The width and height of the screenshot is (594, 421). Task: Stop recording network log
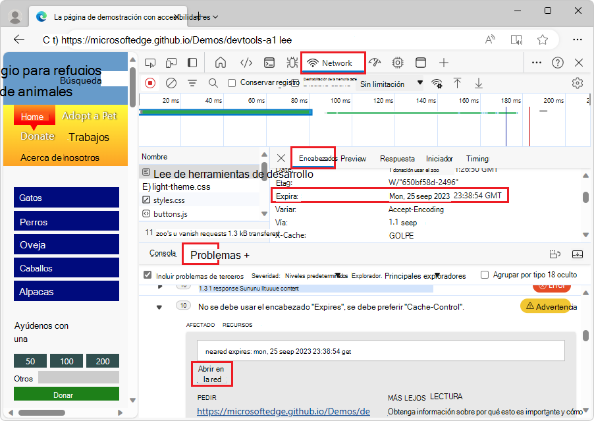point(150,82)
